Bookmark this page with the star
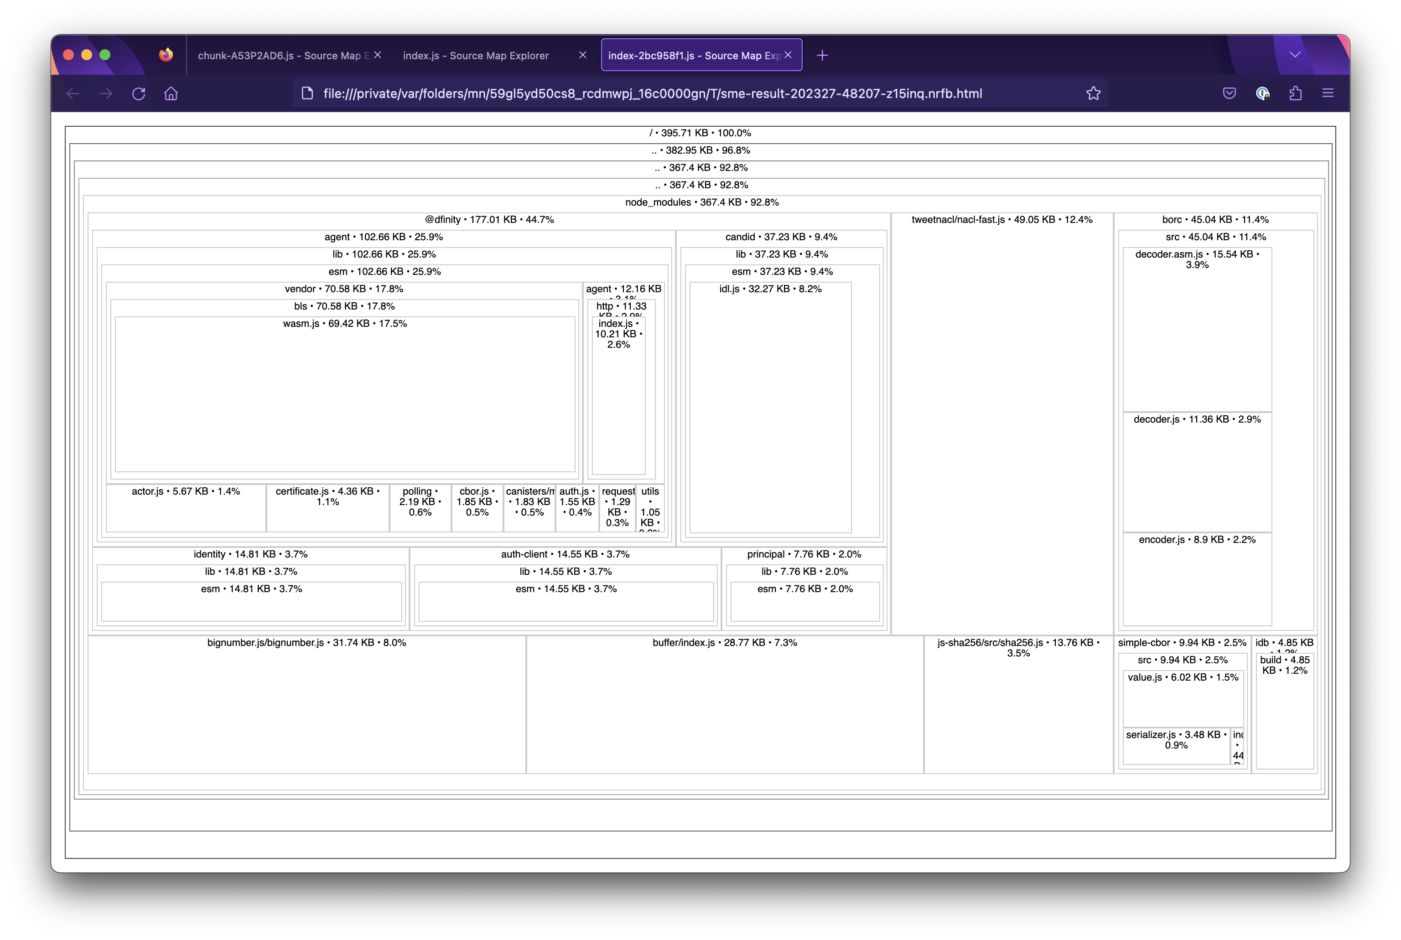This screenshot has height=940, width=1401. click(x=1093, y=93)
